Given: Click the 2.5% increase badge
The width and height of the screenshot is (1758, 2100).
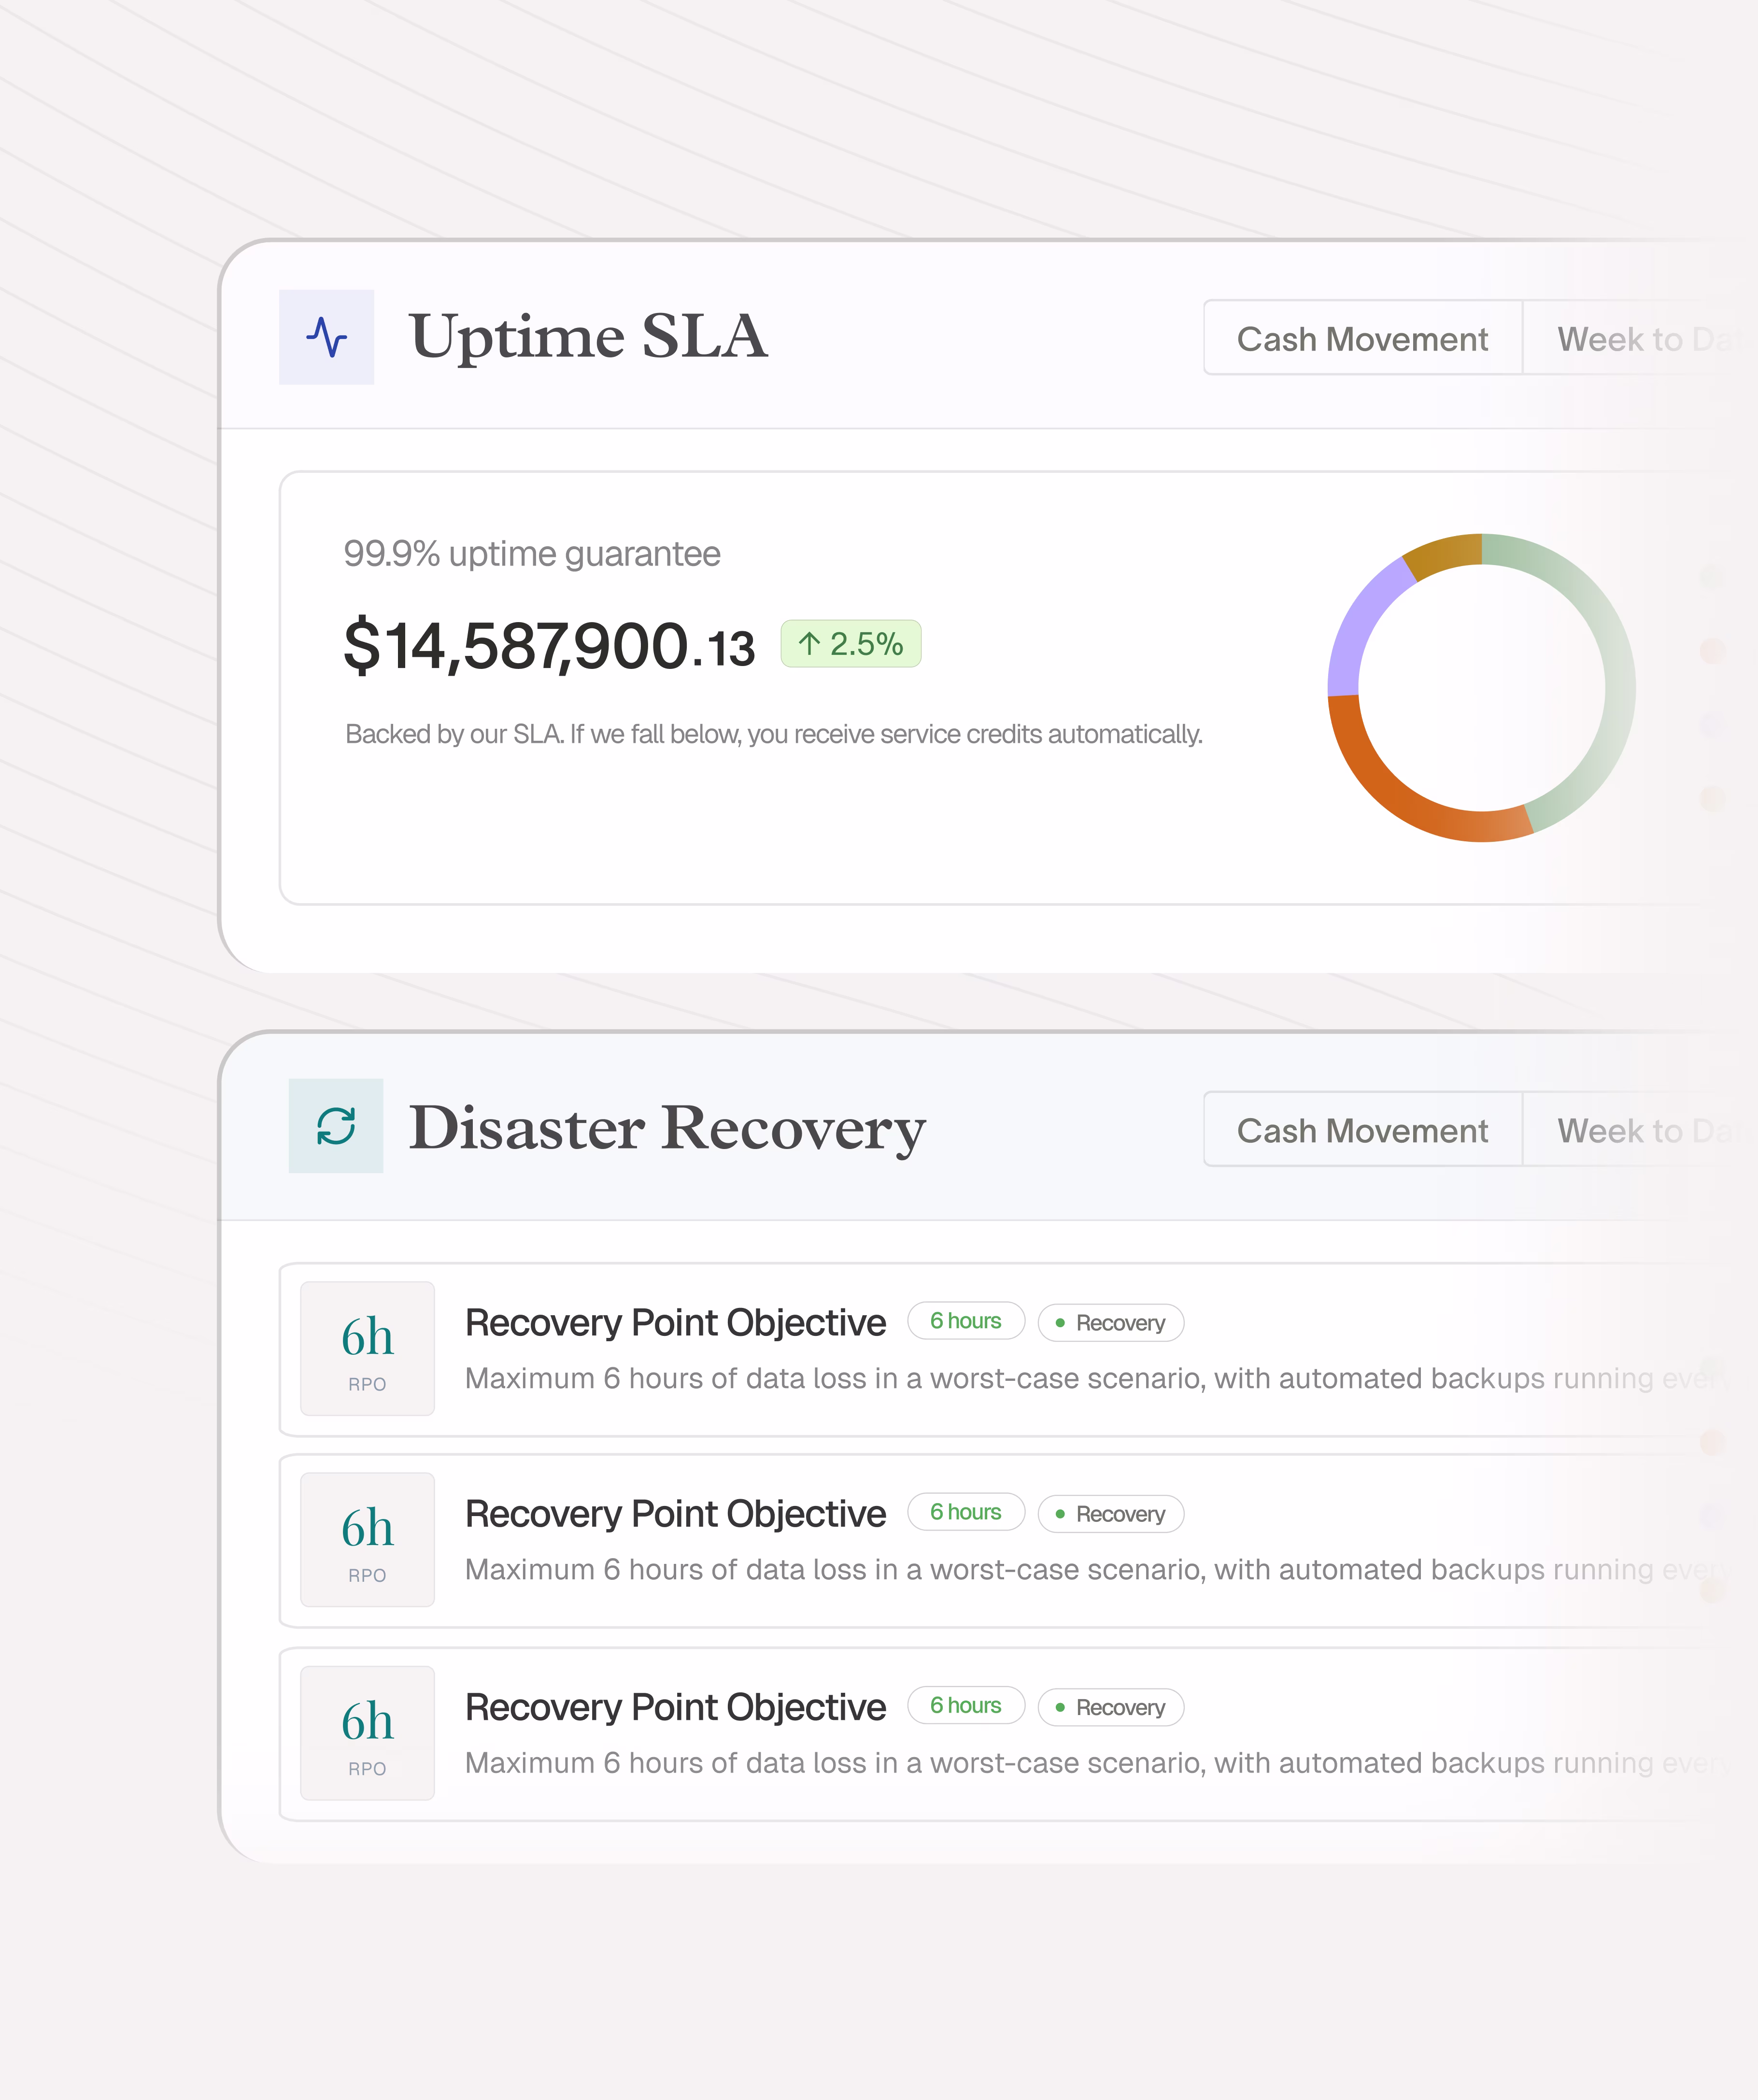Looking at the screenshot, I should click(850, 644).
